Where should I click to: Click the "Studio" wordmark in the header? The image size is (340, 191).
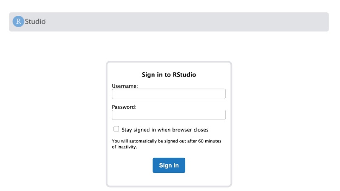pos(35,22)
